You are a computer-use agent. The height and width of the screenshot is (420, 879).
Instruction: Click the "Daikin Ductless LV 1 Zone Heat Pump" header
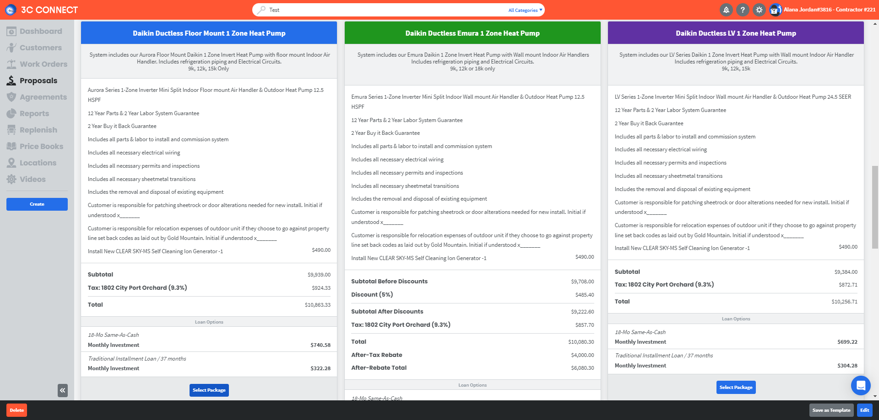pos(736,33)
